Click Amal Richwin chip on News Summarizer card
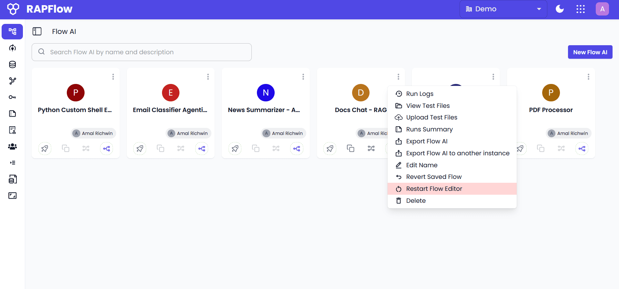The height and width of the screenshot is (289, 619). [284, 133]
